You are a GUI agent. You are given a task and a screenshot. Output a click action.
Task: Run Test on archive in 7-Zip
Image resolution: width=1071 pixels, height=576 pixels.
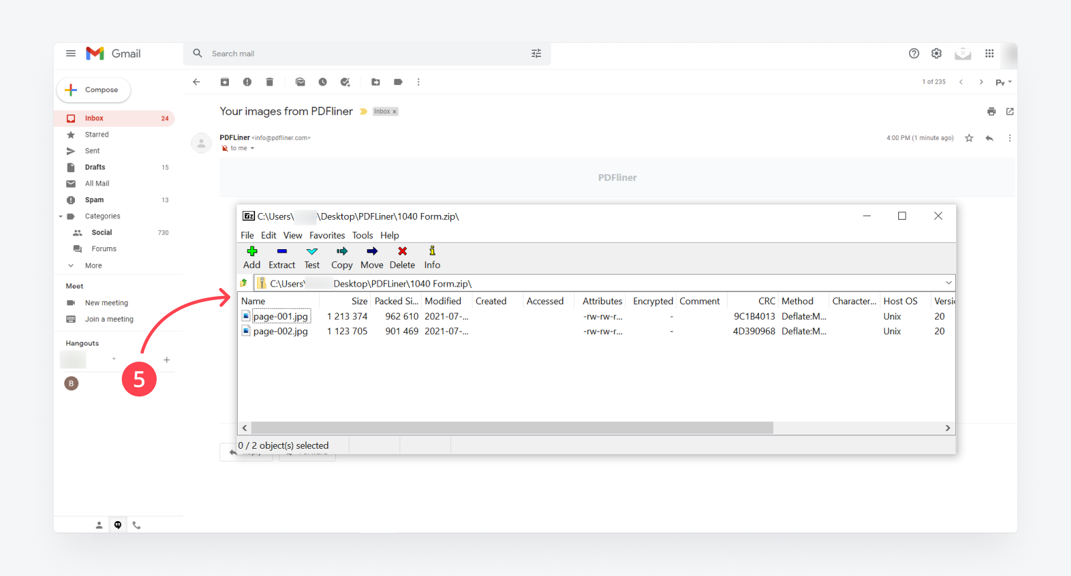[312, 257]
